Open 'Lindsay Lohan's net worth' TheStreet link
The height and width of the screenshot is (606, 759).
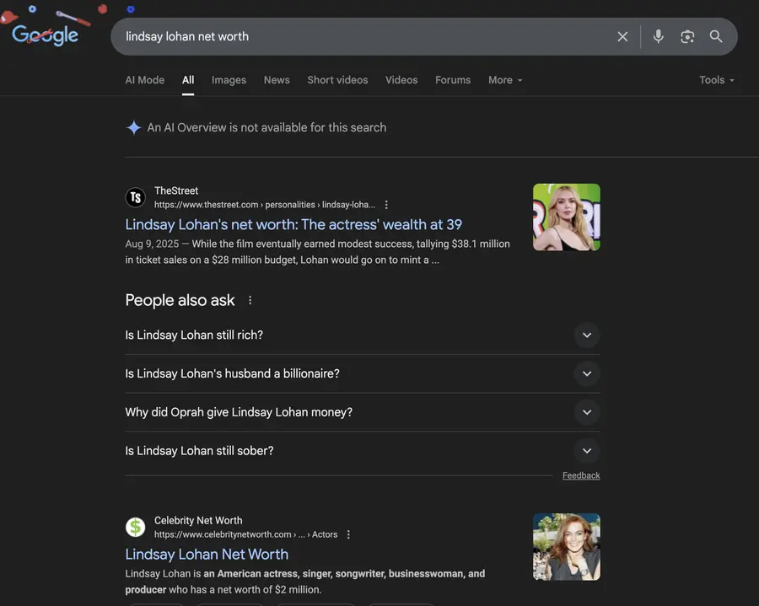293,224
